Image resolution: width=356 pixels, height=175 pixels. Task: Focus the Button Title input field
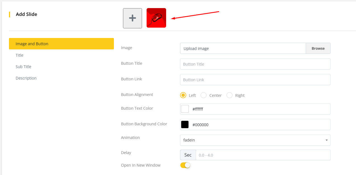255,64
